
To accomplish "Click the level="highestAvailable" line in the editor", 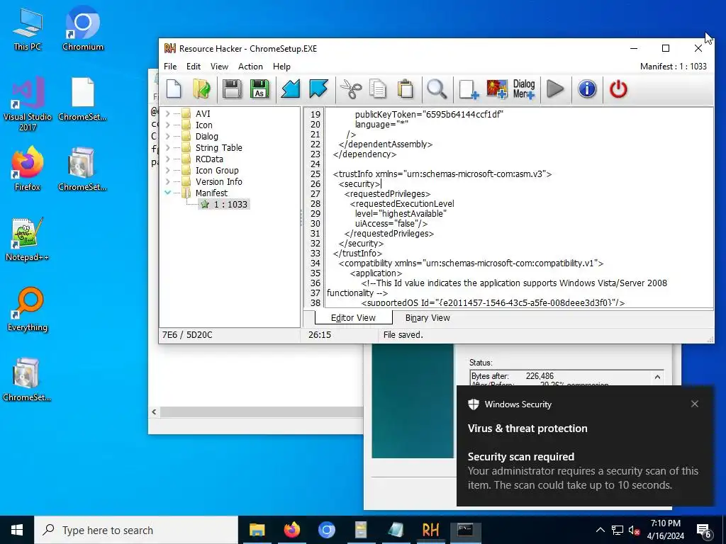I will pos(401,214).
